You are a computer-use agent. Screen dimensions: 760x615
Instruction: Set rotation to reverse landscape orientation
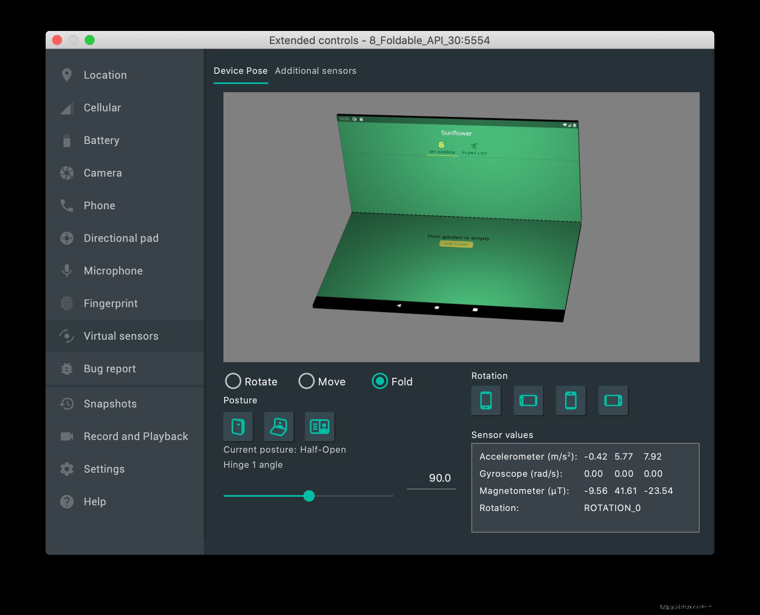tap(613, 400)
